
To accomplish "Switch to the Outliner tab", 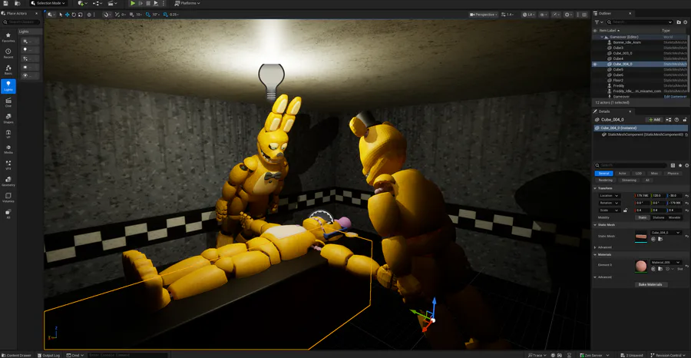I will coord(611,14).
